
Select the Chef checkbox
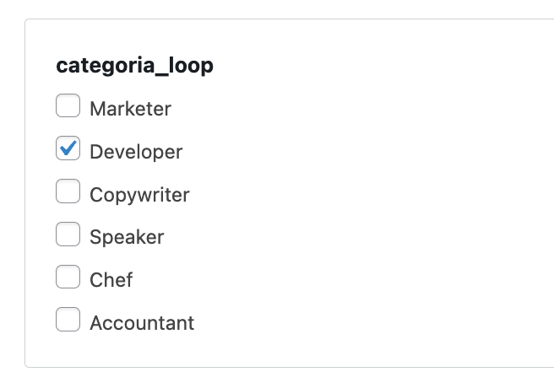tap(68, 278)
